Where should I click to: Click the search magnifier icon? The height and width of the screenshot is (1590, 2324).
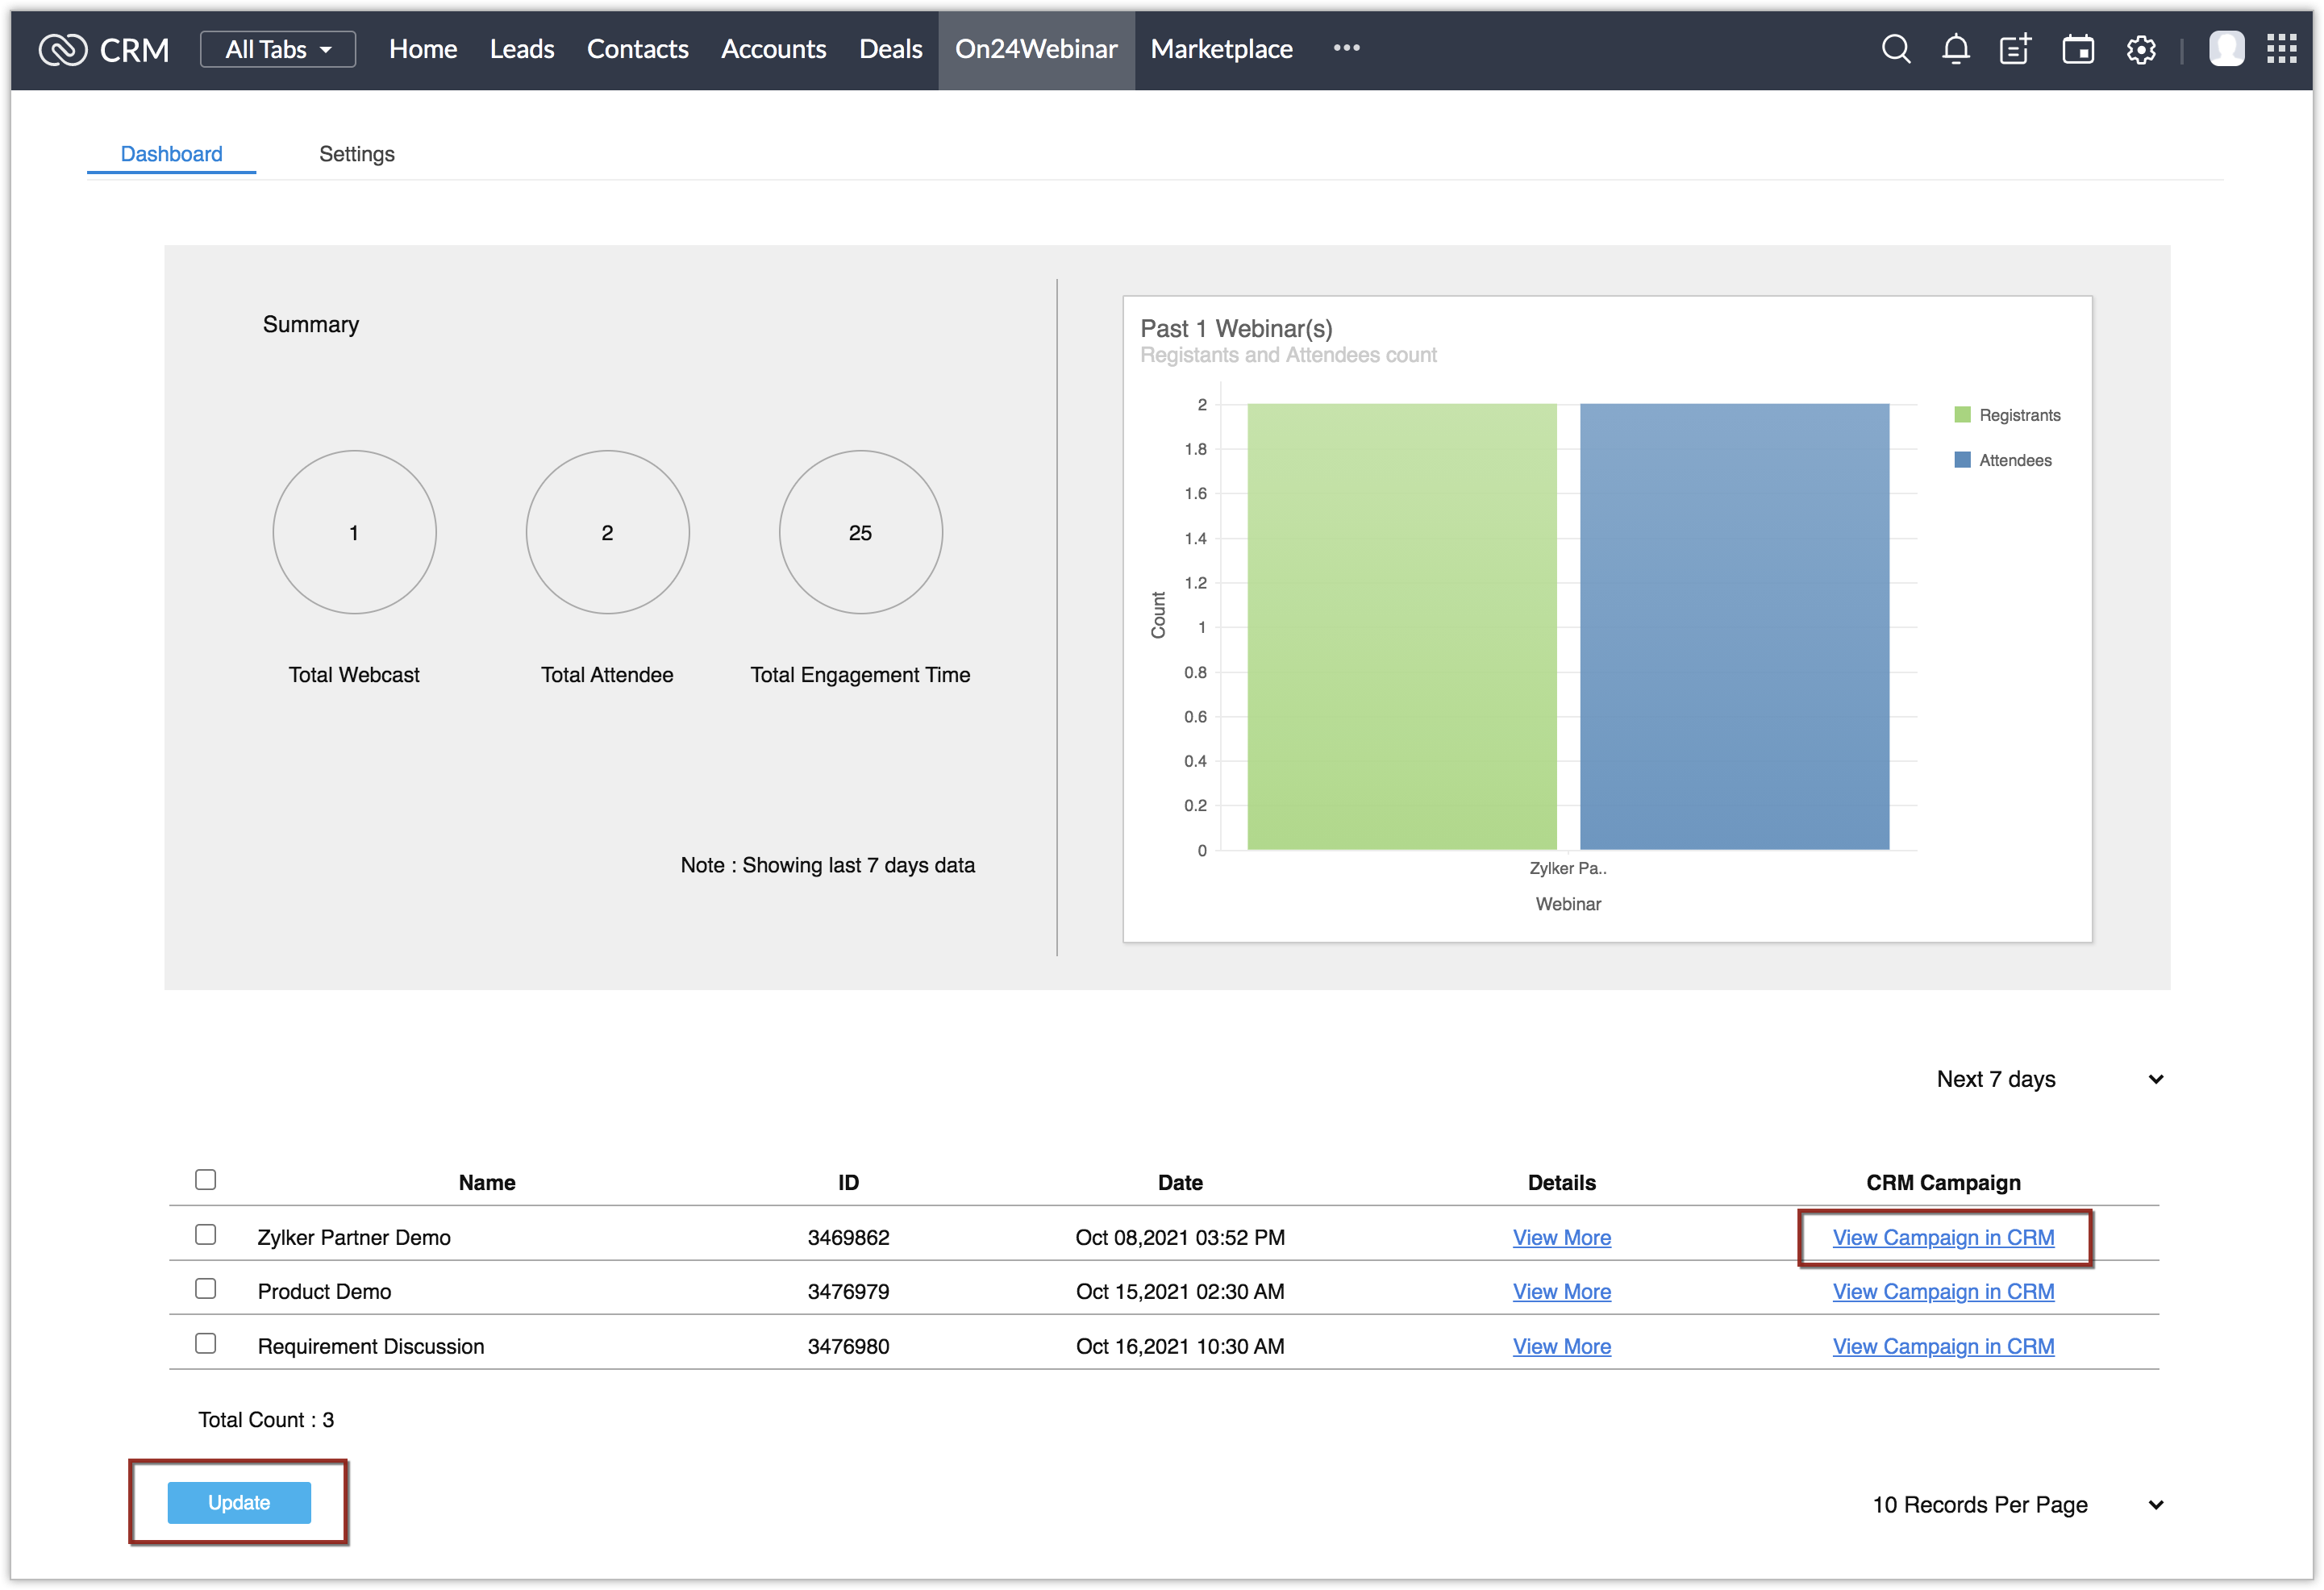(x=1895, y=49)
